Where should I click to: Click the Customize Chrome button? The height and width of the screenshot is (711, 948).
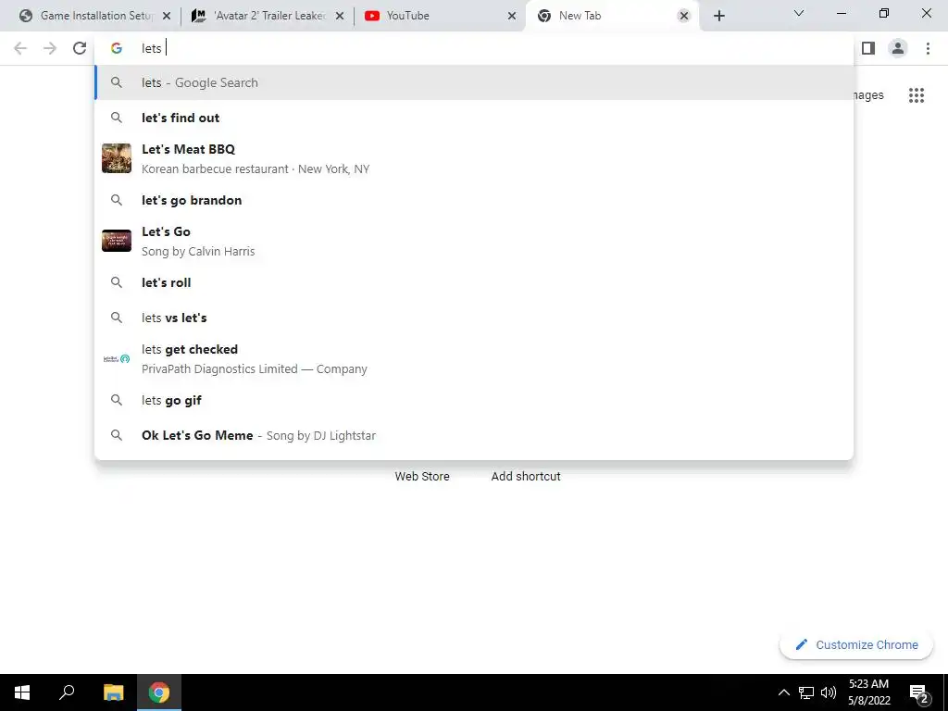click(x=856, y=644)
